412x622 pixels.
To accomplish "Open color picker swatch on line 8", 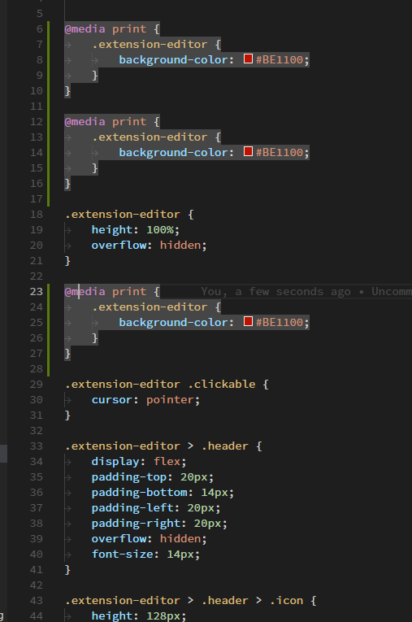I will [x=248, y=59].
